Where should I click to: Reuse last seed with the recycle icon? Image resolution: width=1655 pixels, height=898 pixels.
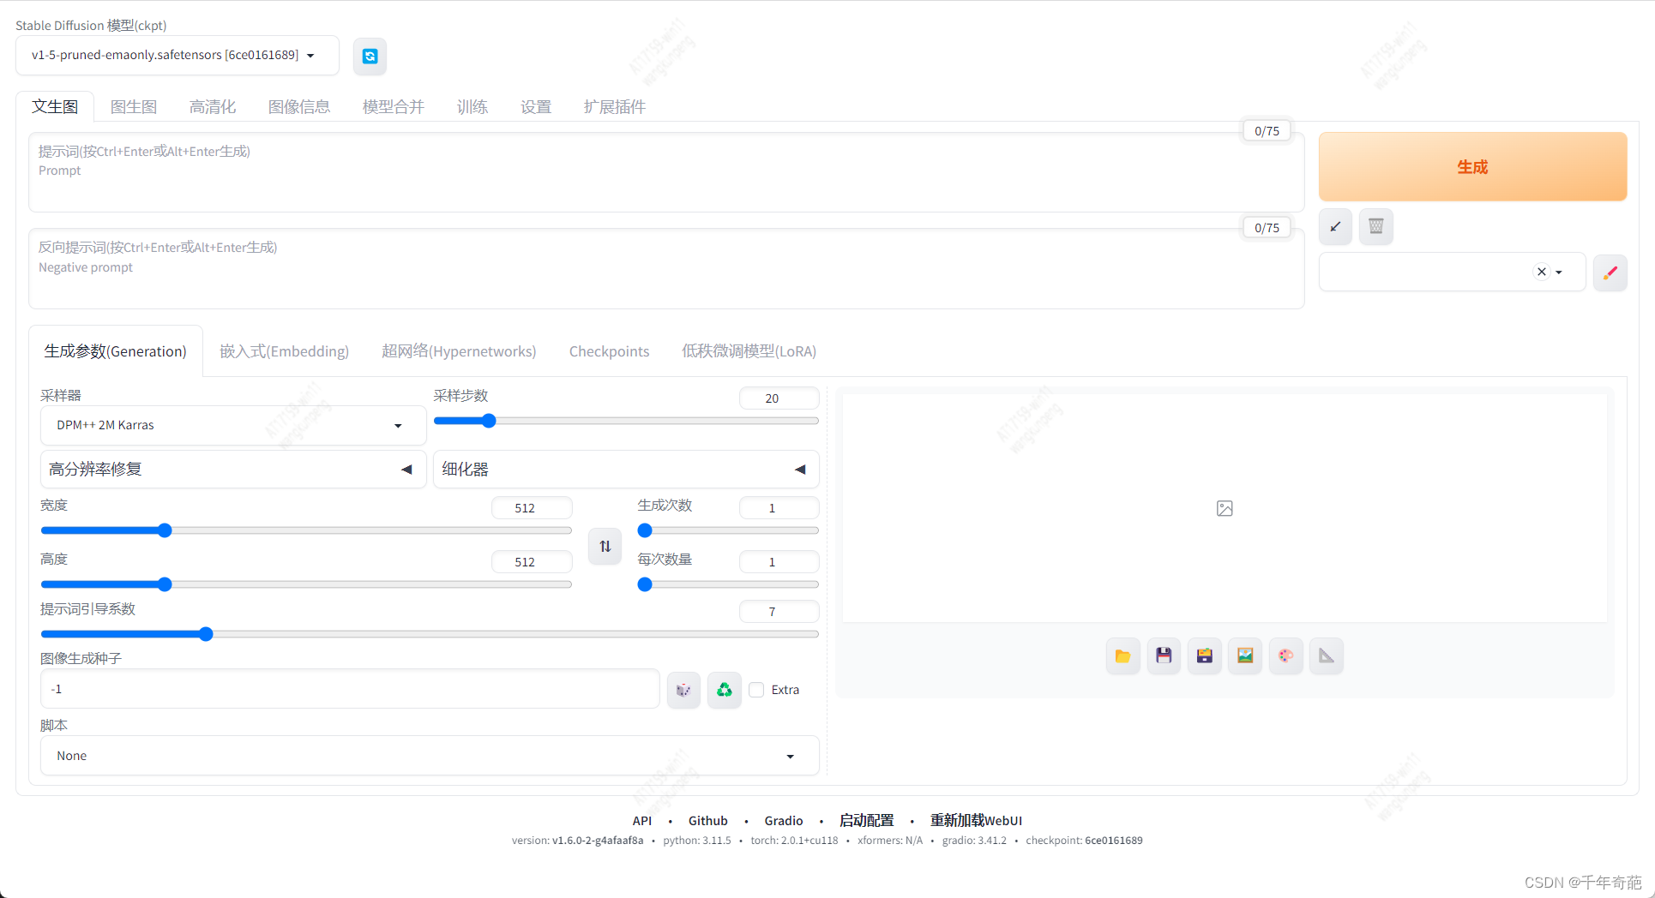tap(725, 690)
